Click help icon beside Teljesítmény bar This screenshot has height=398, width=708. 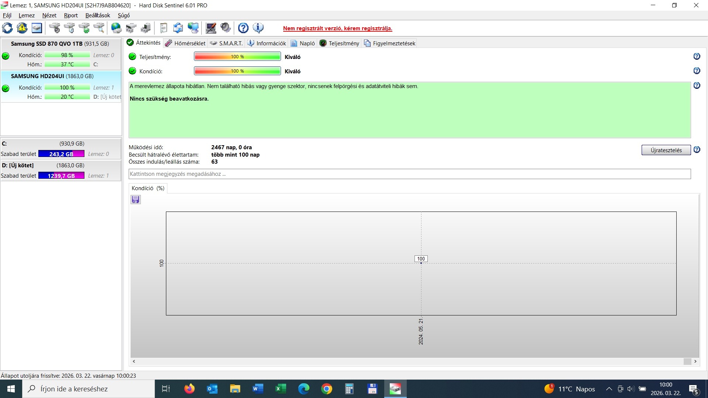point(697,56)
